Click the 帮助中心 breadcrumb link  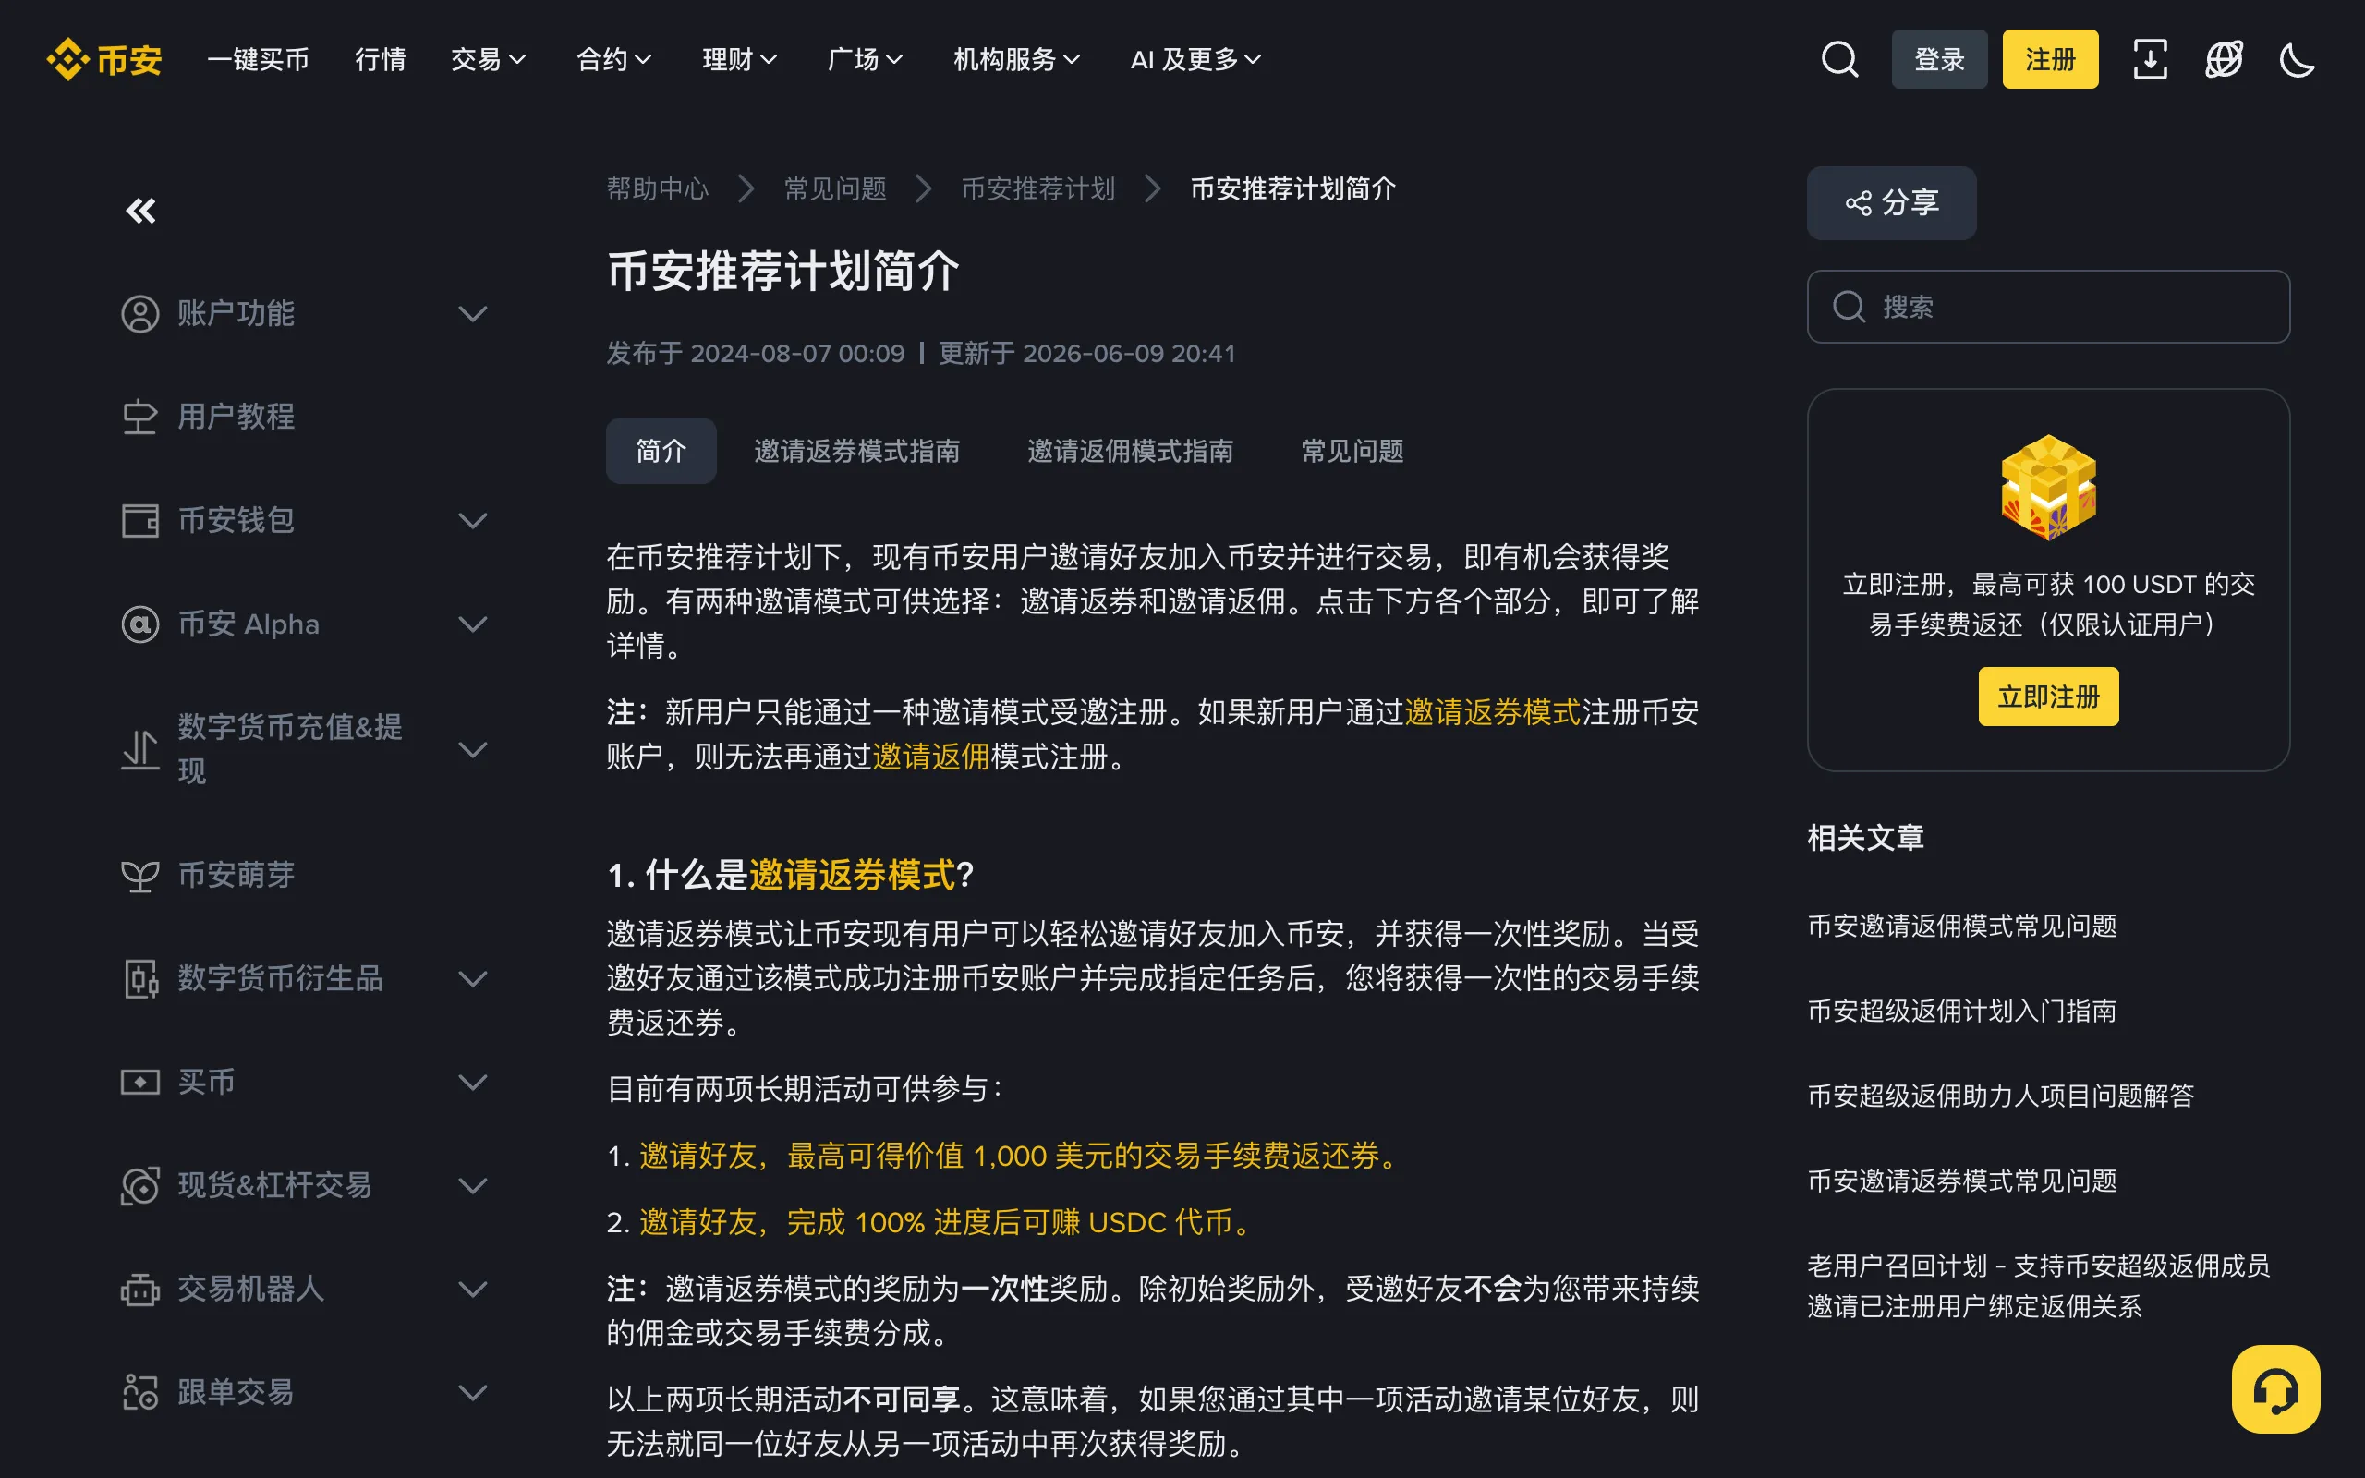(x=657, y=188)
